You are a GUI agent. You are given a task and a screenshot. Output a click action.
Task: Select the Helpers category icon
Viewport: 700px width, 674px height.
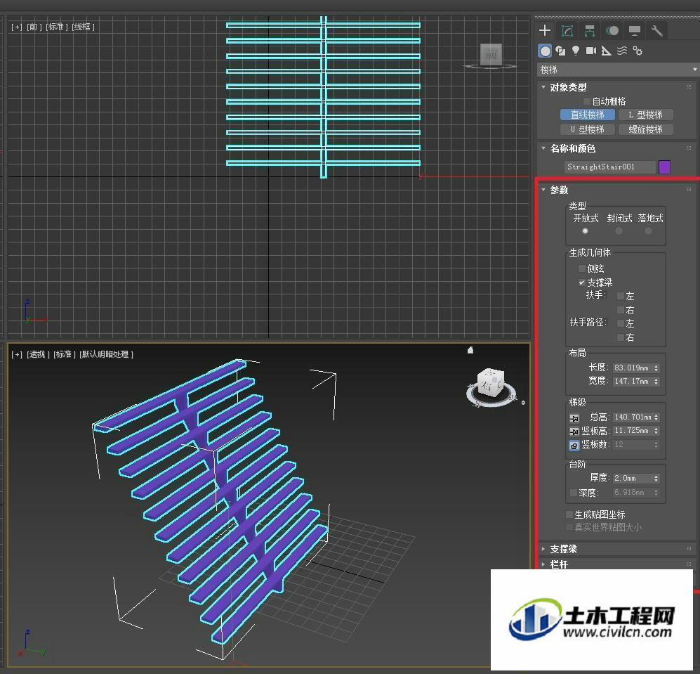pyautogui.click(x=606, y=51)
